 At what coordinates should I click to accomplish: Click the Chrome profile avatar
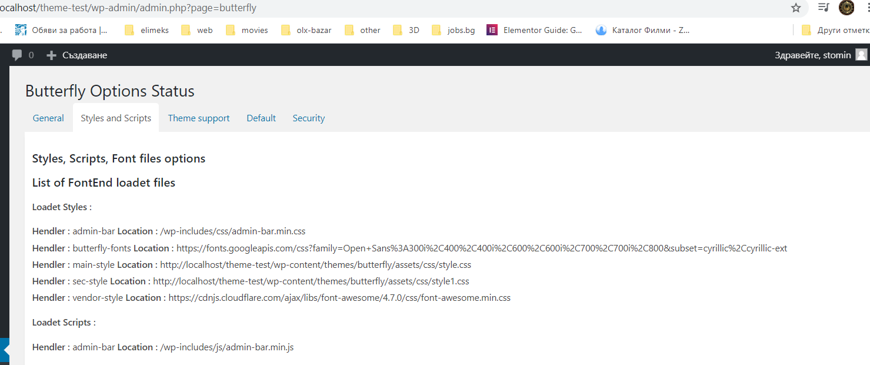[x=846, y=8]
